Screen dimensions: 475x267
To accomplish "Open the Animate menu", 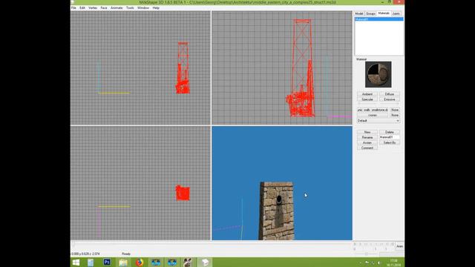I will (x=117, y=8).
